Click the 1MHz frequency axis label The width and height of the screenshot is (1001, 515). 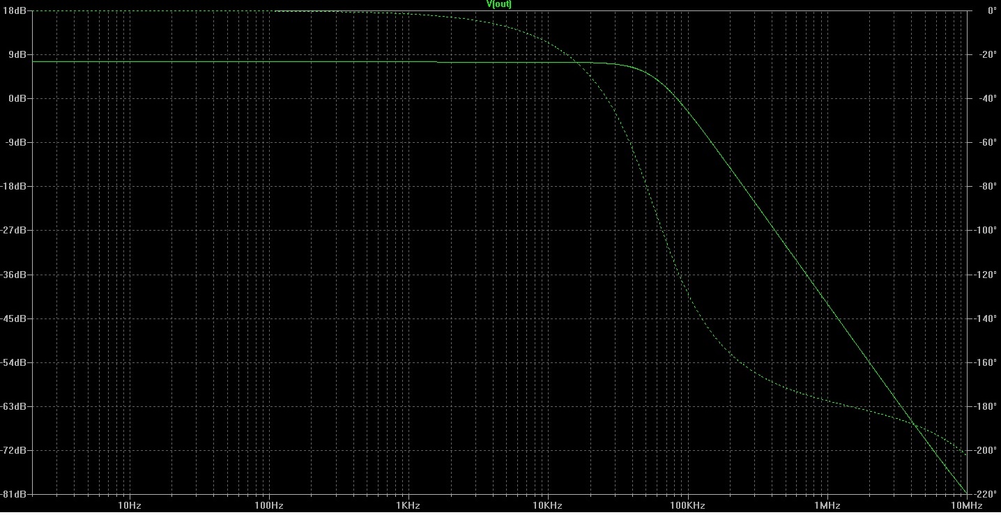(x=827, y=505)
